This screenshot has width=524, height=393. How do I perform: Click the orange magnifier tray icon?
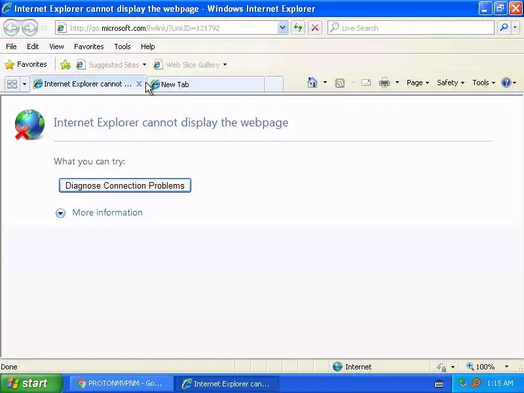coord(476,383)
